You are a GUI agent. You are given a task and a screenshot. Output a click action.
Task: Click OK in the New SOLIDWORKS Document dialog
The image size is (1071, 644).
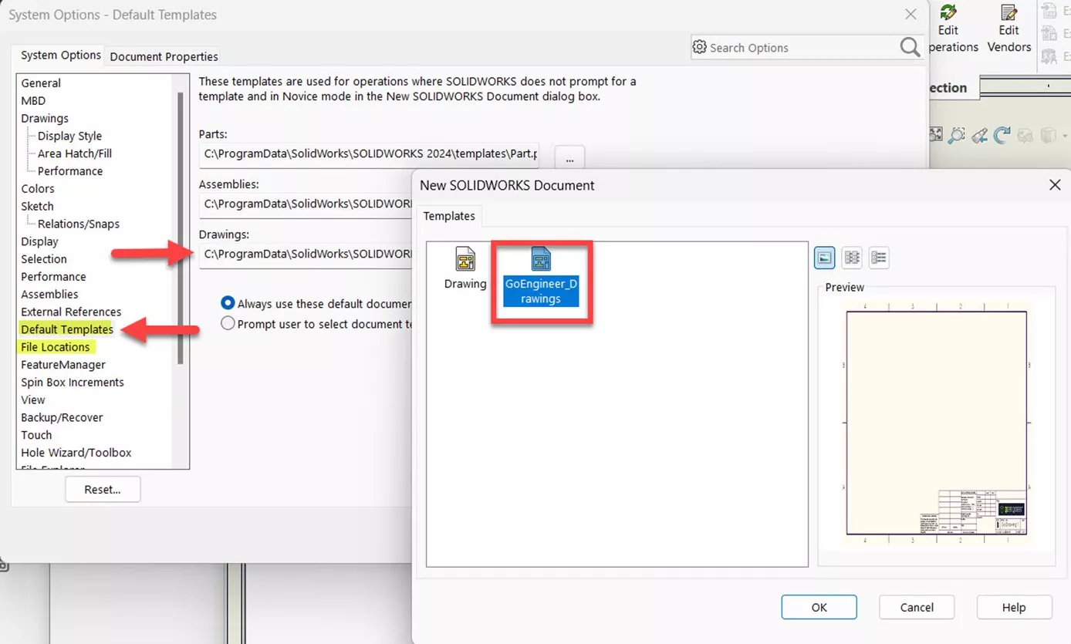(819, 607)
